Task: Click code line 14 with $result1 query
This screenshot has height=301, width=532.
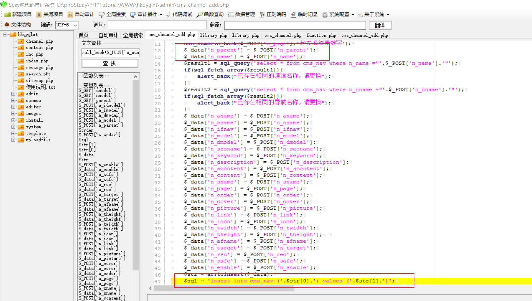Action: pos(321,63)
